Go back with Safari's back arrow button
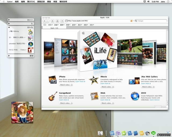172x137 pixels. pyautogui.click(x=44, y=21)
